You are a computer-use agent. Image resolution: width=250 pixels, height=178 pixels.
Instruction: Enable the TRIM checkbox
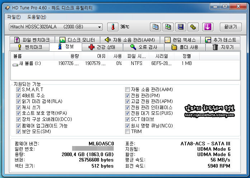pos(127,132)
